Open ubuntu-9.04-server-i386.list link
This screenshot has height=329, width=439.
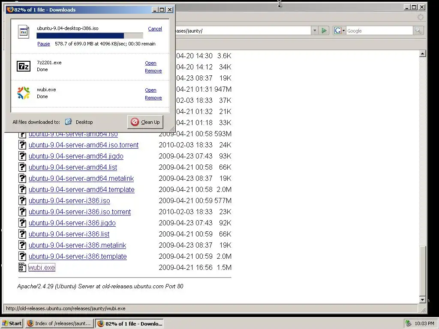coord(69,234)
